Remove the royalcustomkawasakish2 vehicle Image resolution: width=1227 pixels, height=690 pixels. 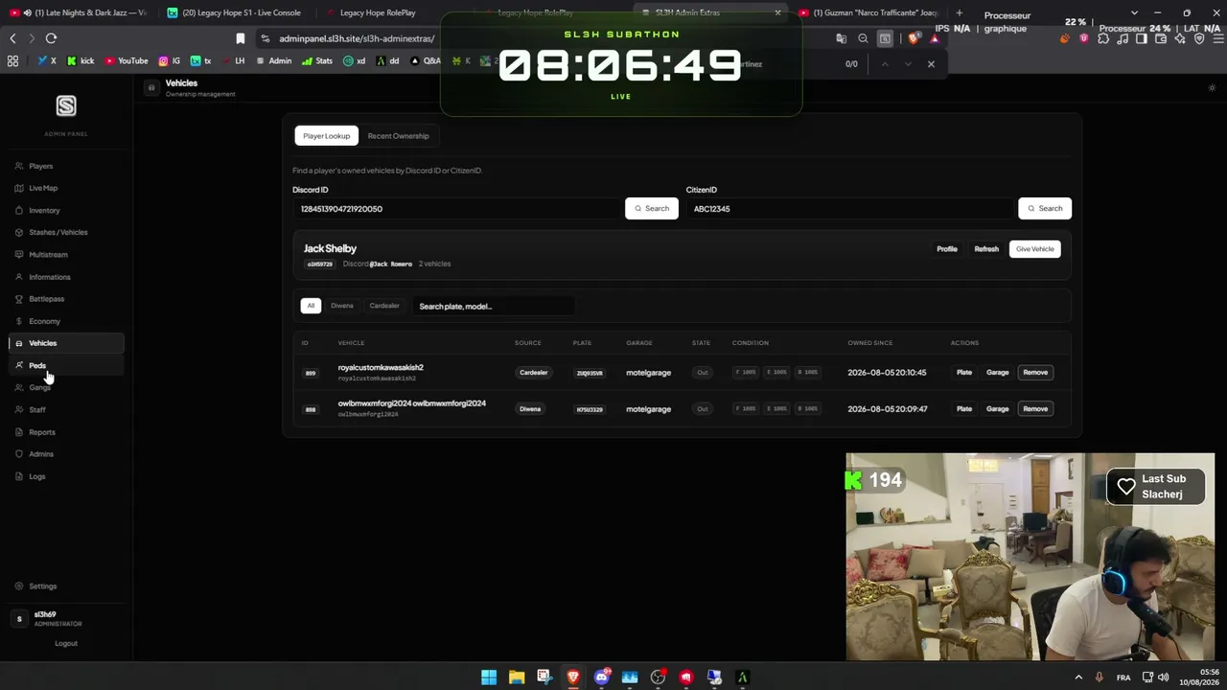point(1035,372)
